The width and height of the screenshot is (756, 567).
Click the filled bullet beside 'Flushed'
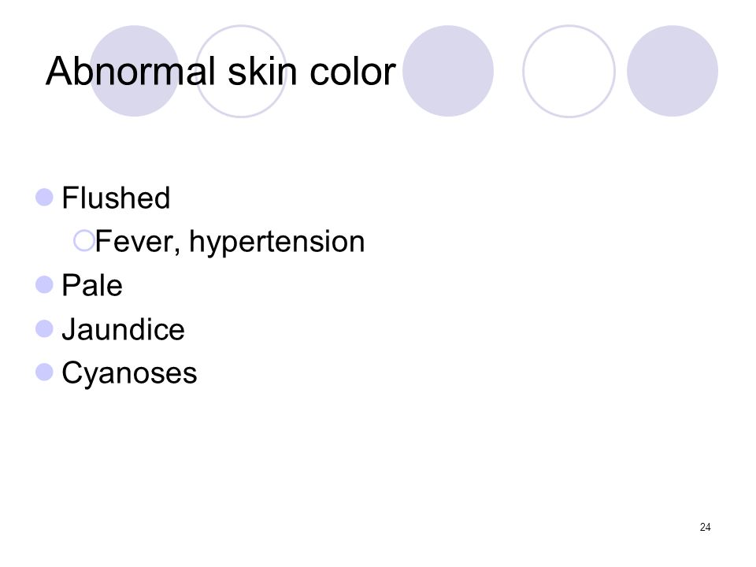pyautogui.click(x=44, y=197)
